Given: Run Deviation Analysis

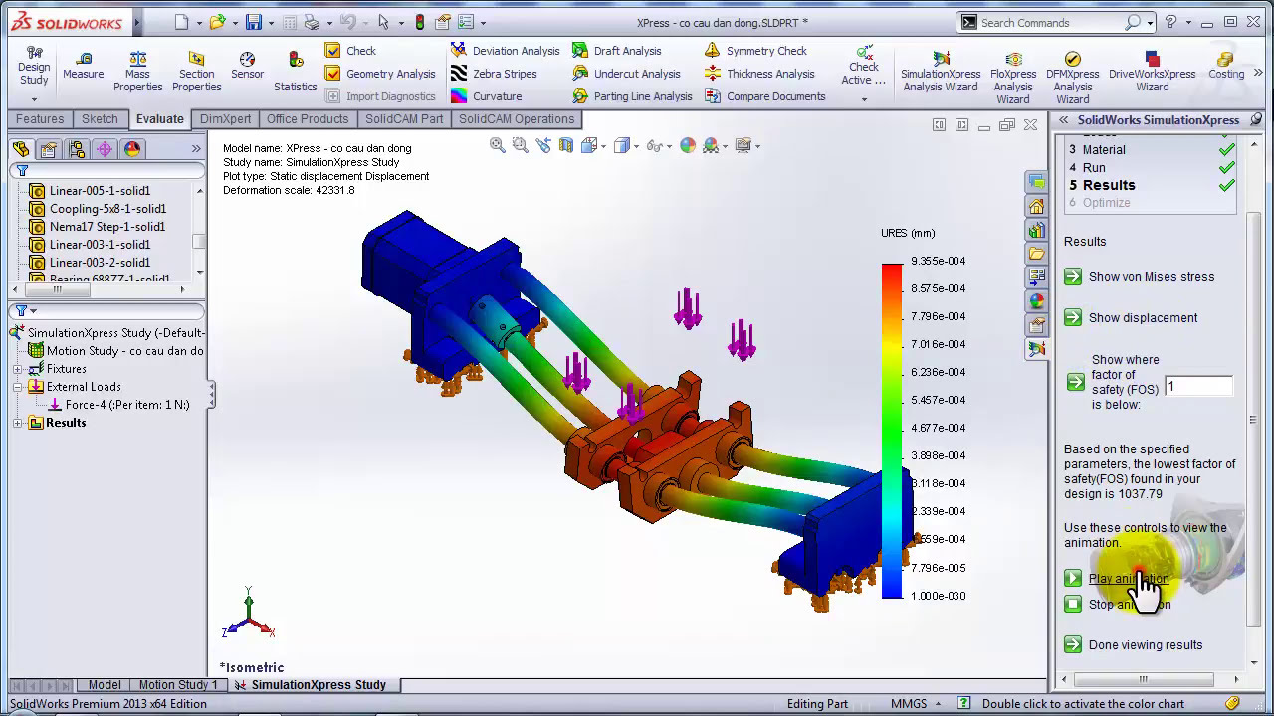Looking at the screenshot, I should tap(505, 51).
